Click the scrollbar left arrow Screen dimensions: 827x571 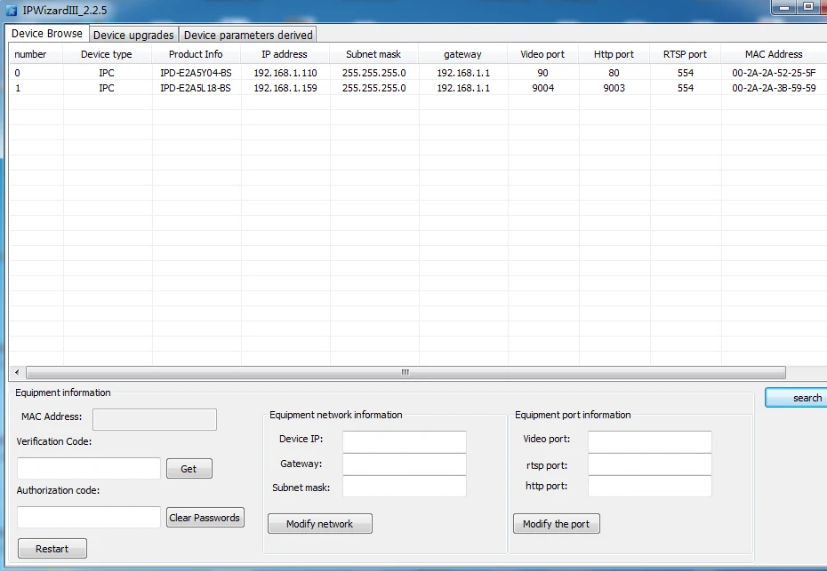click(17, 372)
